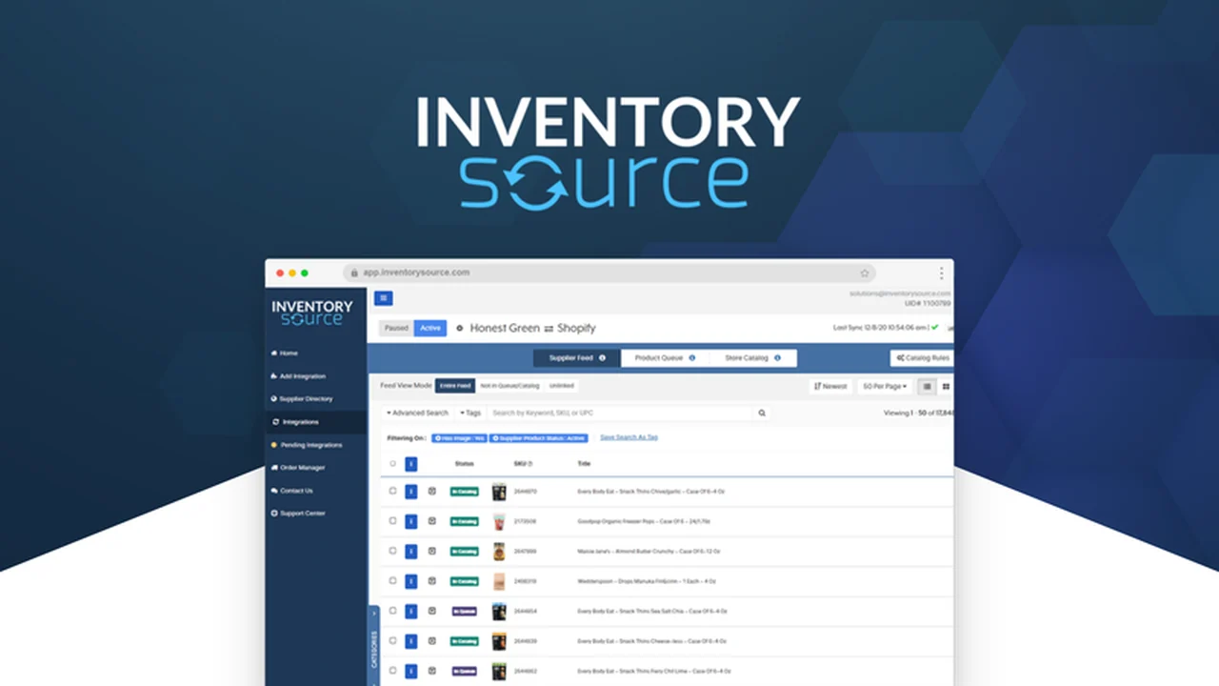
Task: Open the Snack Thins Chive/garlic product thumbnail
Action: pyautogui.click(x=498, y=492)
